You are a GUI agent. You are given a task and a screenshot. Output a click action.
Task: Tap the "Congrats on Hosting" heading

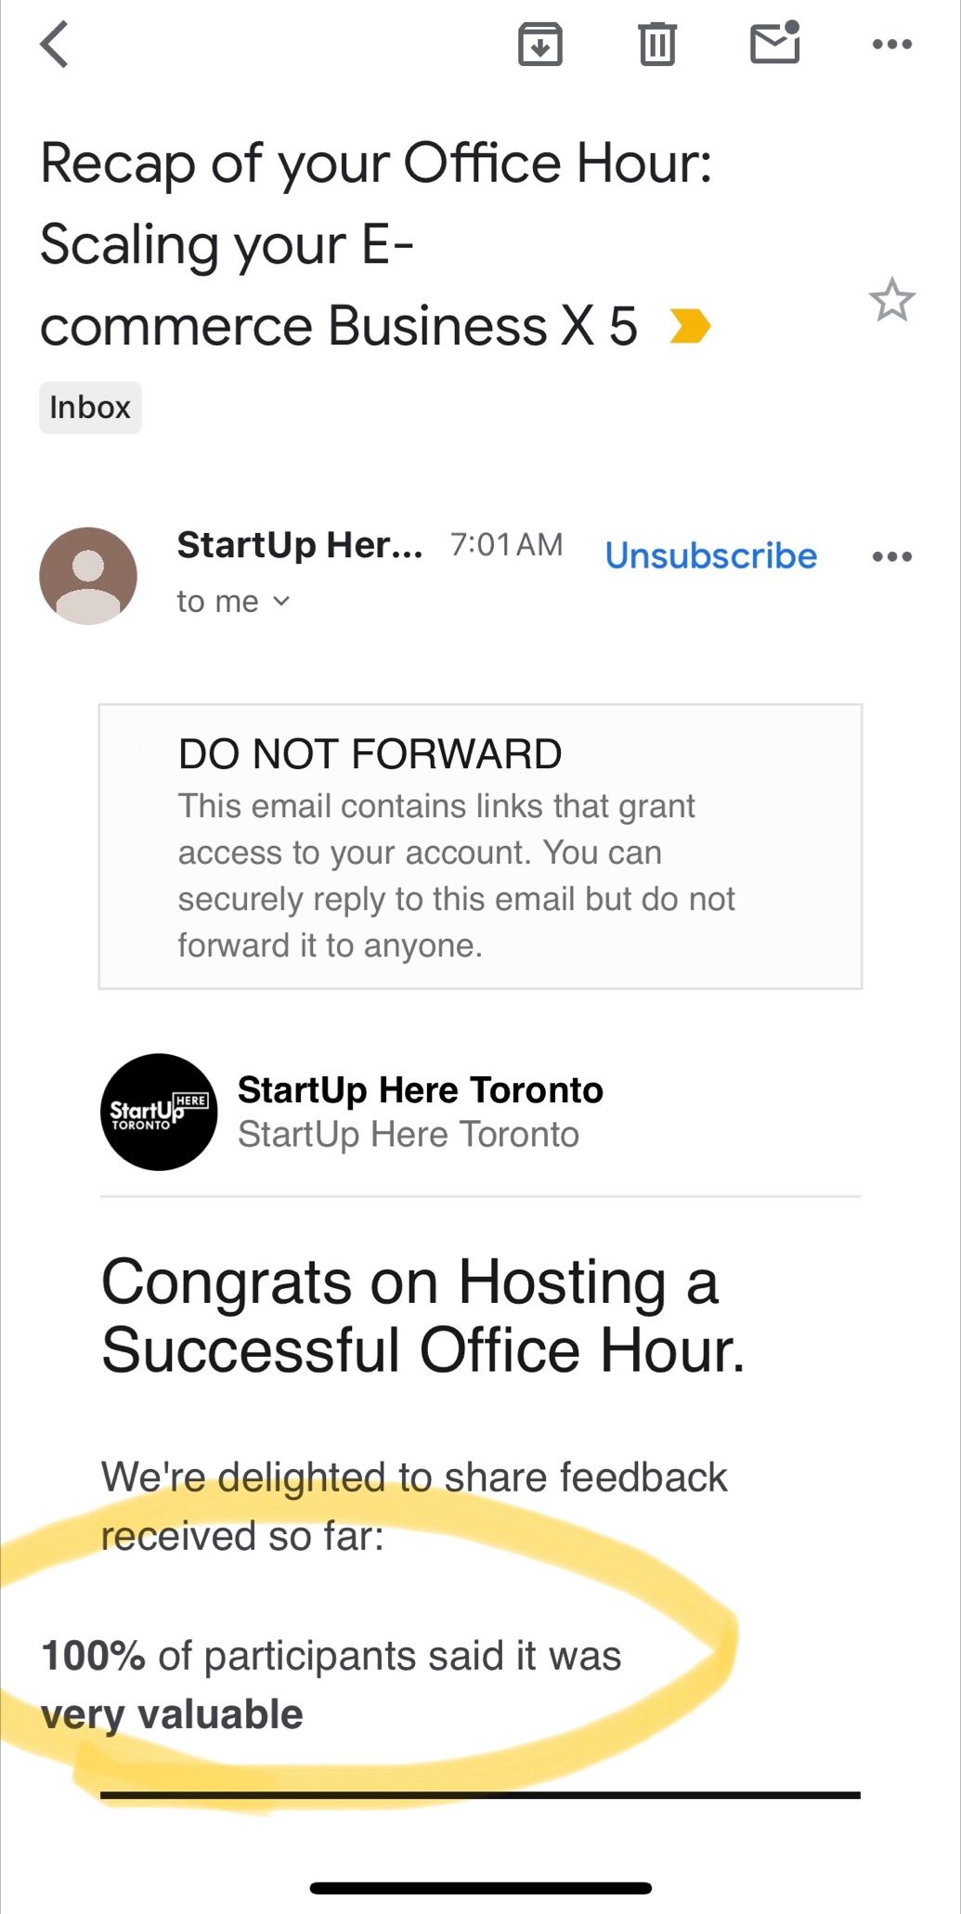coord(422,1315)
